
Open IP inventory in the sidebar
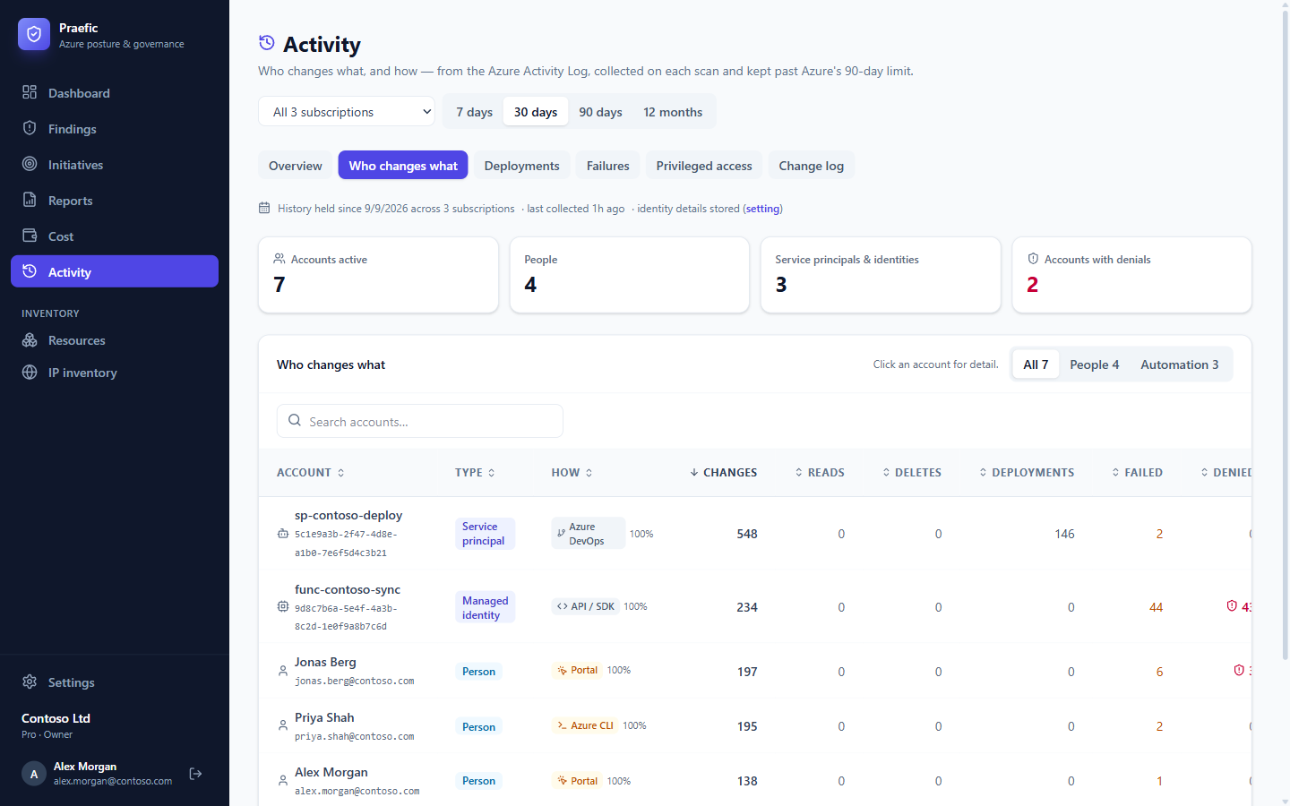tap(115, 373)
